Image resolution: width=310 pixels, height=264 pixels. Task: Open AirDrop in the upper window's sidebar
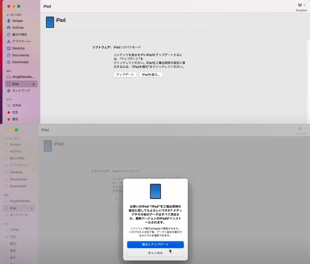15,28
